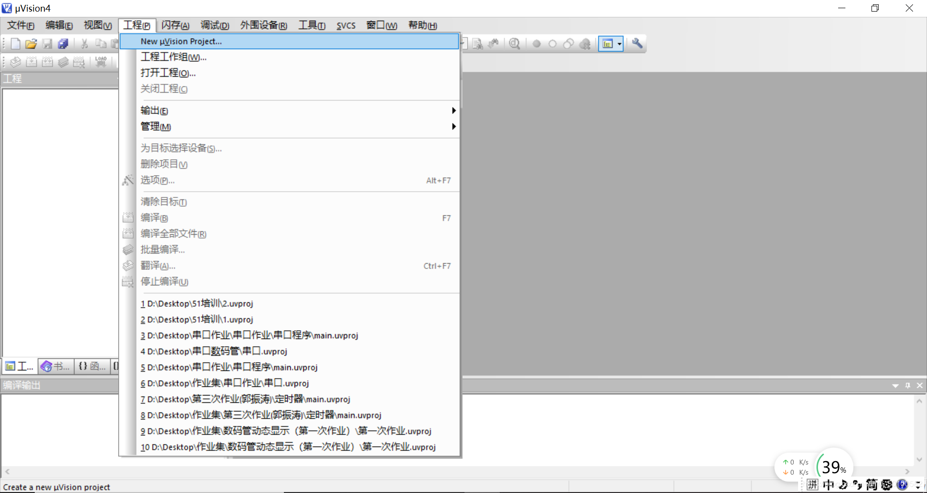Open the 外围设备(R) menu

[264, 25]
